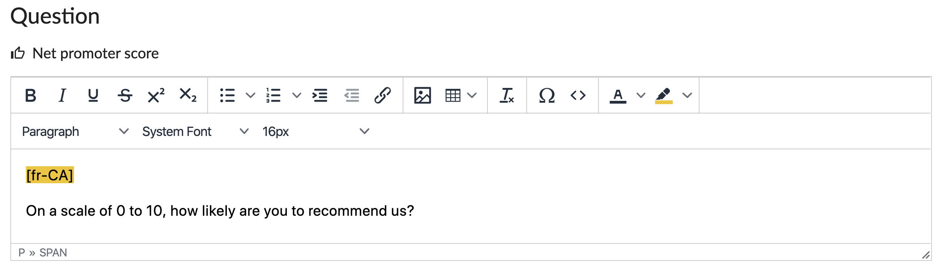
Task: Apply subscript formatting
Action: tap(188, 95)
